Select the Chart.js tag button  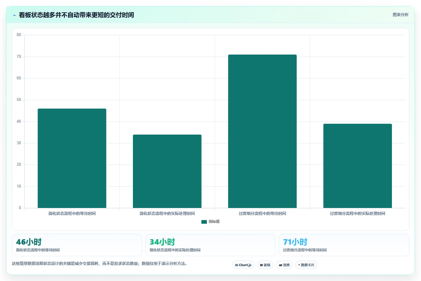(x=243, y=265)
